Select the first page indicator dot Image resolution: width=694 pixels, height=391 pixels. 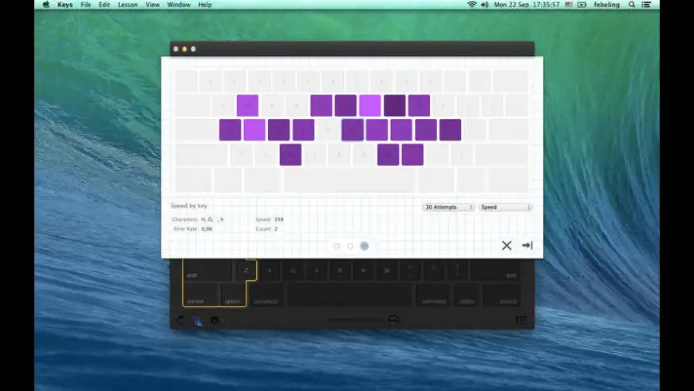point(337,246)
